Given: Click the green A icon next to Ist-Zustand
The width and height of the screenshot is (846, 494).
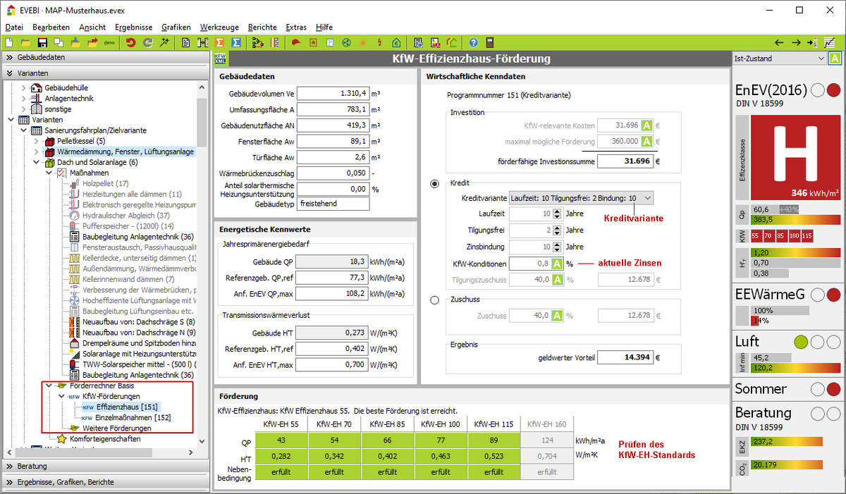Looking at the screenshot, I should (835, 58).
